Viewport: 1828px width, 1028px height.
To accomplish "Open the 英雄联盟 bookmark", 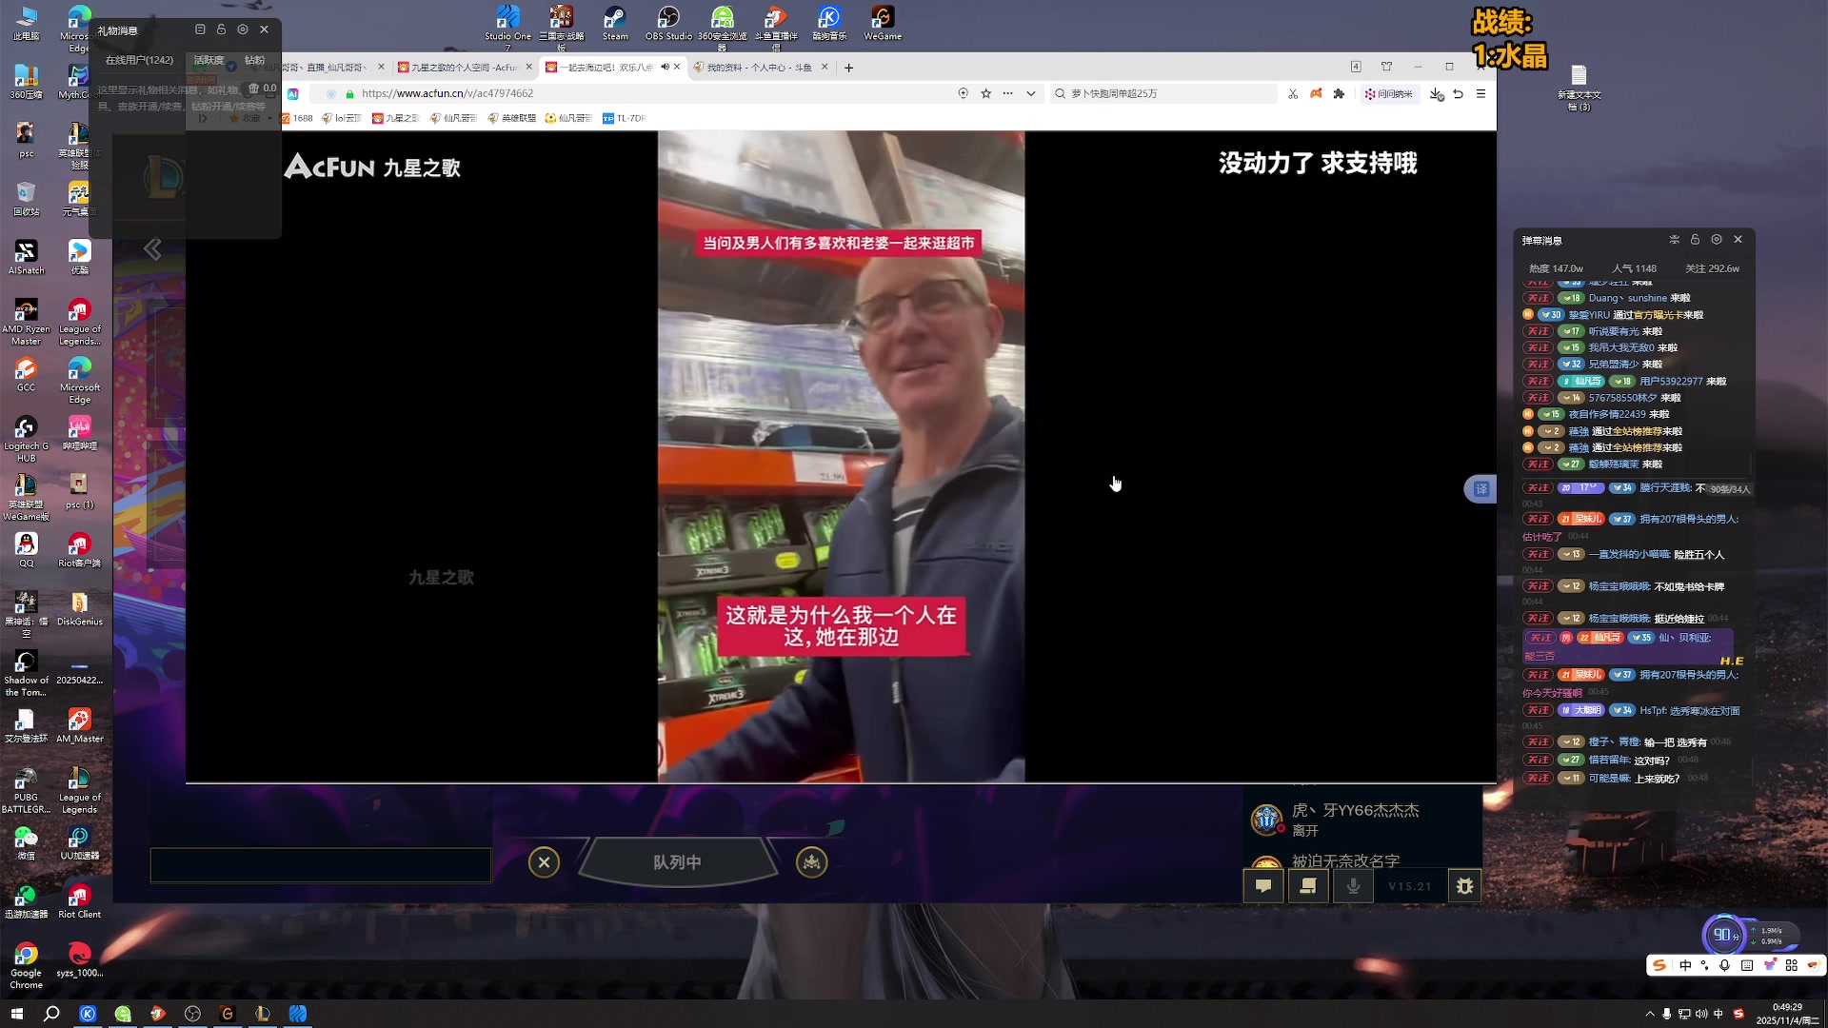I will click(512, 118).
